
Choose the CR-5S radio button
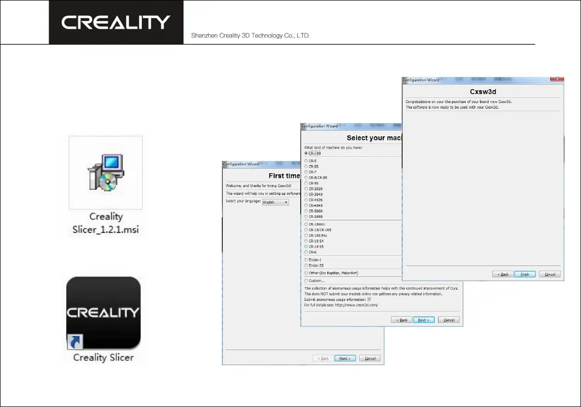306,167
